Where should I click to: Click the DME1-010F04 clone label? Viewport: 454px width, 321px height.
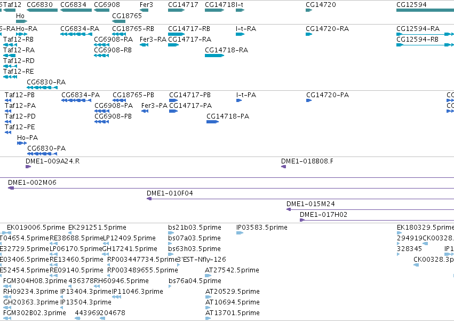pyautogui.click(x=170, y=193)
